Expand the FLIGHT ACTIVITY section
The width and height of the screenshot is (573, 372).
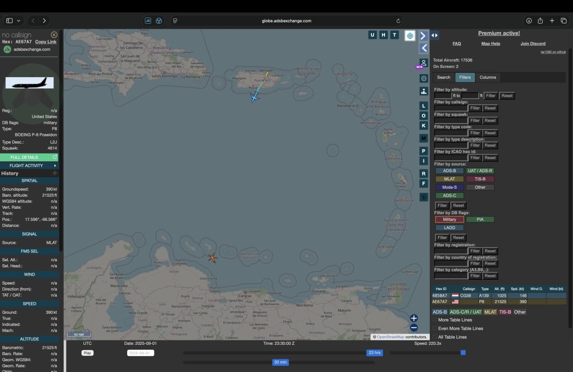coord(29,166)
